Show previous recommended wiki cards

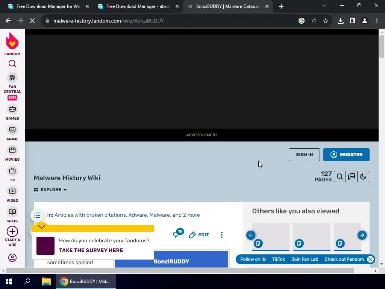251,235
